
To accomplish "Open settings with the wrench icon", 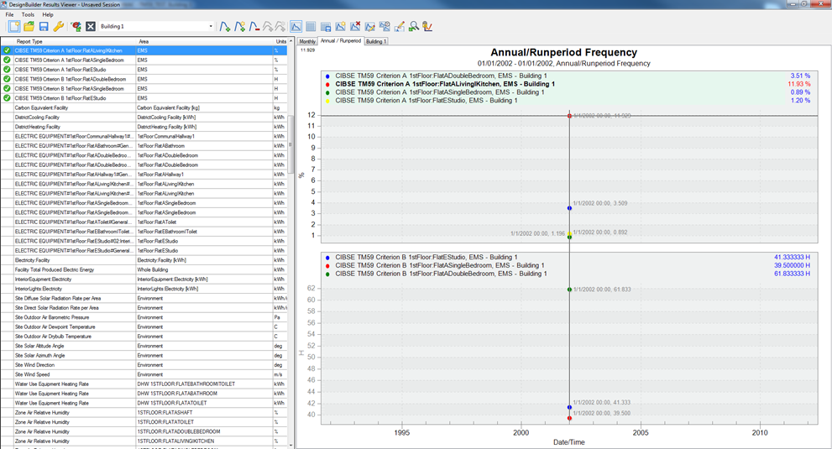I will click(x=58, y=27).
